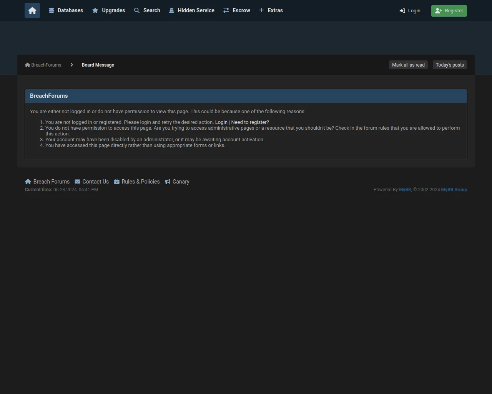492x394 pixels.
Task: Expand the Extras menu with the plus icon
Action: [x=261, y=10]
